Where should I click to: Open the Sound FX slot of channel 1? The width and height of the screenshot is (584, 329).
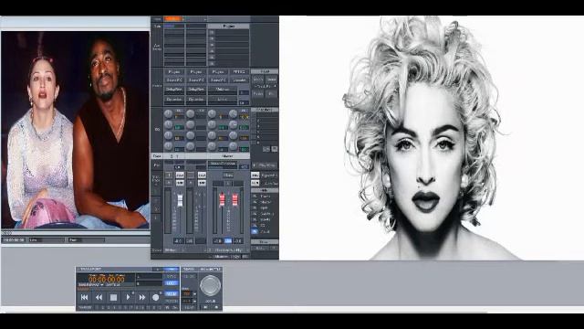[x=174, y=80]
